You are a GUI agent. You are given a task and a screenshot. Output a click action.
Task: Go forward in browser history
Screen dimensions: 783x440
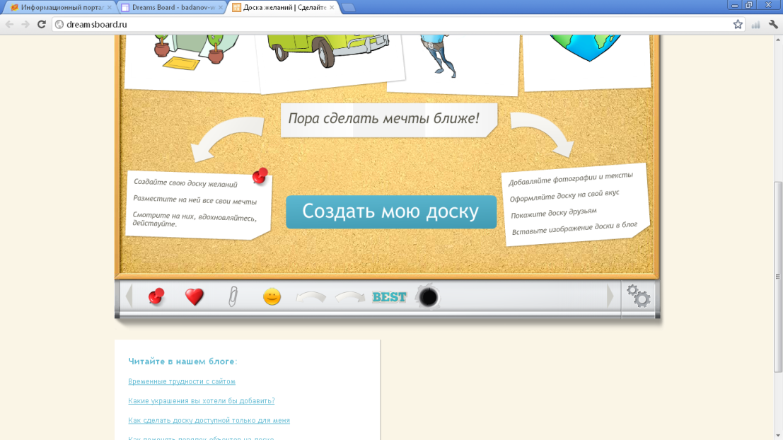pyautogui.click(x=25, y=25)
